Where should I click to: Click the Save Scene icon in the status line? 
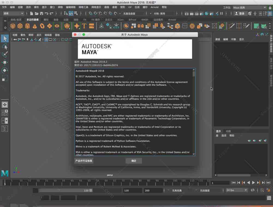(41, 14)
